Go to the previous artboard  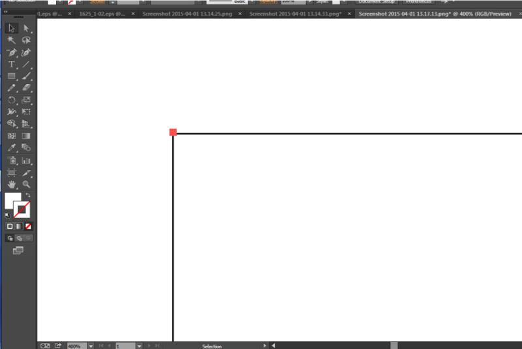(110, 346)
